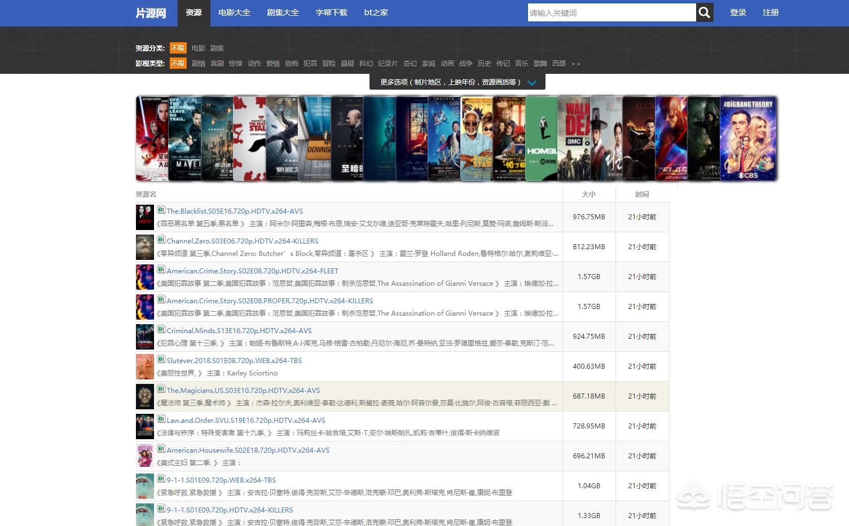Filter by 纪录片 genre
Image resolution: width=849 pixels, height=526 pixels.
pos(388,64)
